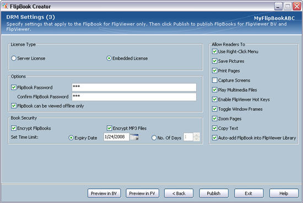Click the Preview in BV button
Image resolution: width=303 pixels, height=203 pixels.
click(104, 193)
